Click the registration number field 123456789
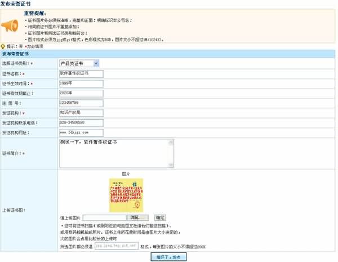The height and width of the screenshot is (262, 338). coord(81,103)
